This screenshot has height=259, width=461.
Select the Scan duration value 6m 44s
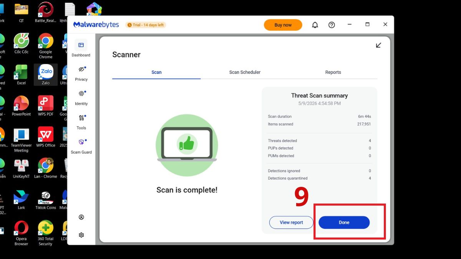click(365, 117)
